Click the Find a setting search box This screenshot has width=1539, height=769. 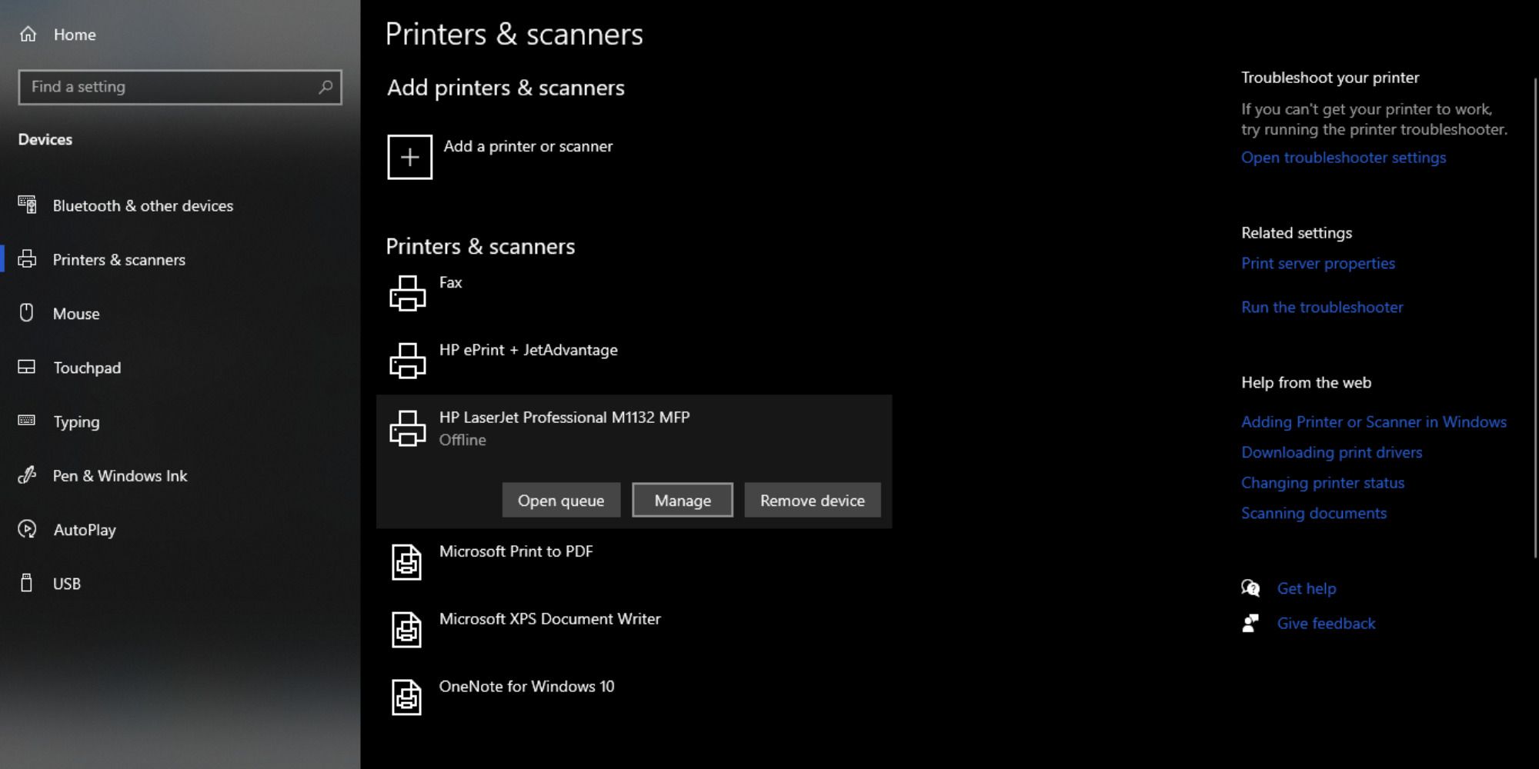180,87
